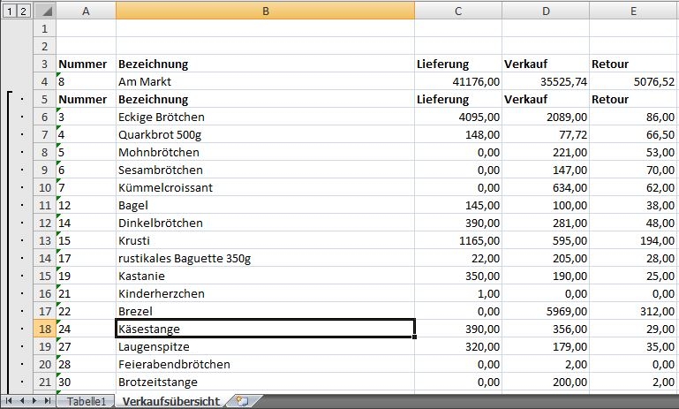This screenshot has width=679, height=409.
Task: Select column B header
Action: [265, 11]
